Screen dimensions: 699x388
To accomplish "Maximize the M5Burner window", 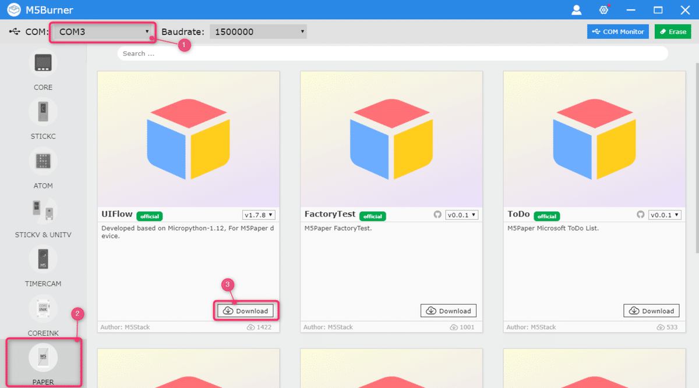I will 658,10.
